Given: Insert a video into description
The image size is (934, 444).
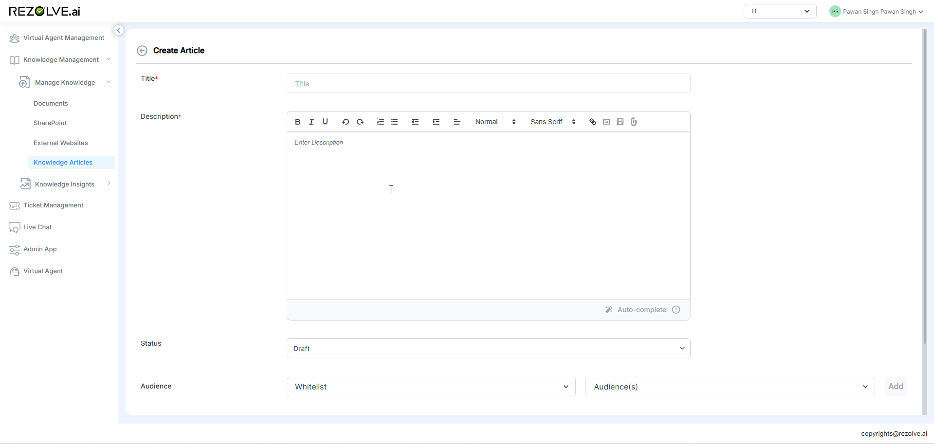Looking at the screenshot, I should point(620,122).
